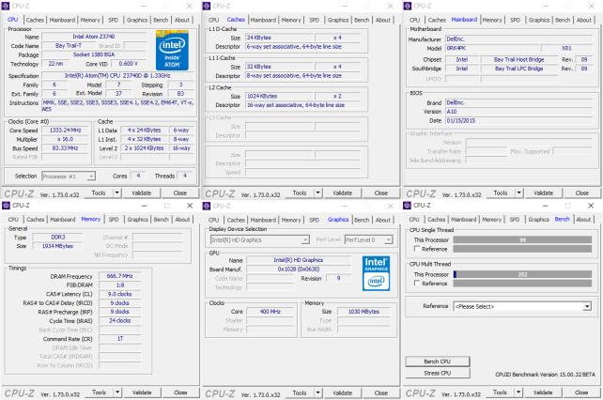Click CPU-Z title icon in Caches window

(207, 6)
